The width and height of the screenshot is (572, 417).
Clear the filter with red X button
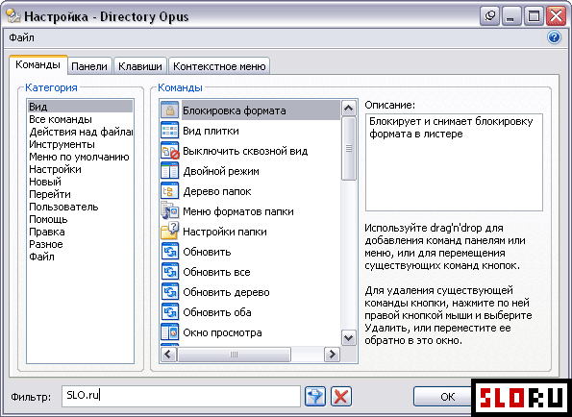point(340,396)
